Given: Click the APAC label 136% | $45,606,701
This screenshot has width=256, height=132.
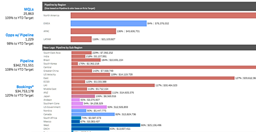Looking at the screenshot, I should pyautogui.click(x=128, y=31).
